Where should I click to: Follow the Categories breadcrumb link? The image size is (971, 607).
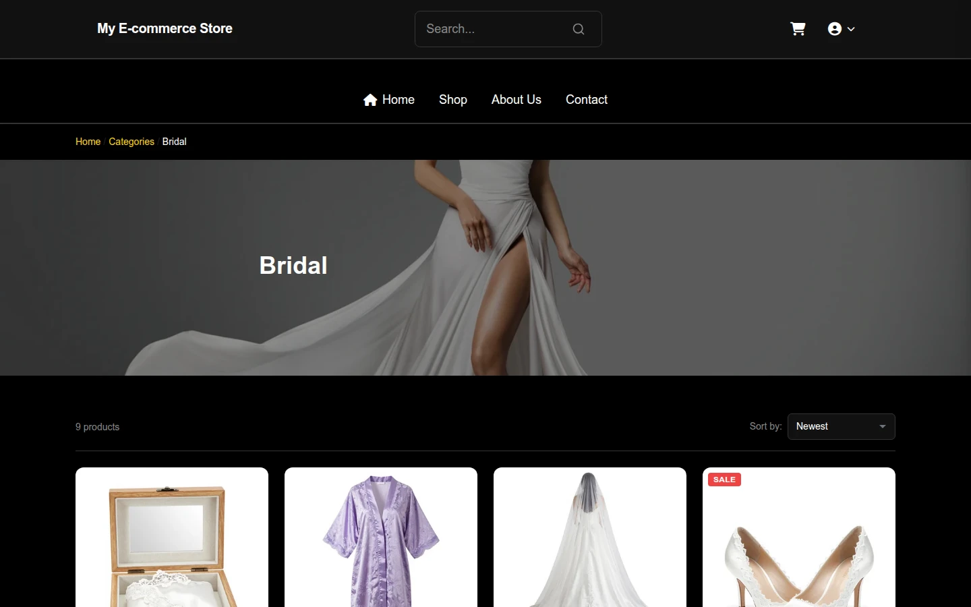pos(131,142)
